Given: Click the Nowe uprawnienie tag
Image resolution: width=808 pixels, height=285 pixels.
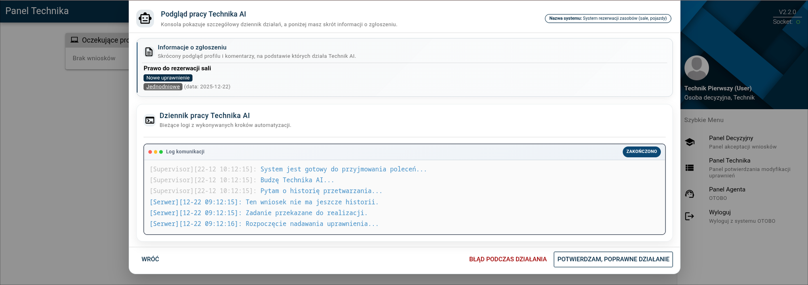Looking at the screenshot, I should point(168,78).
